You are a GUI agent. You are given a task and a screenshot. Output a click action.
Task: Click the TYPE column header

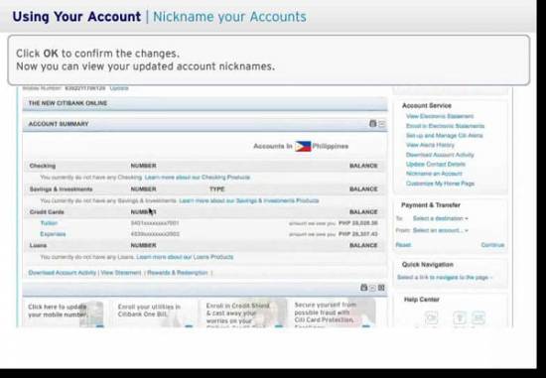coord(217,189)
